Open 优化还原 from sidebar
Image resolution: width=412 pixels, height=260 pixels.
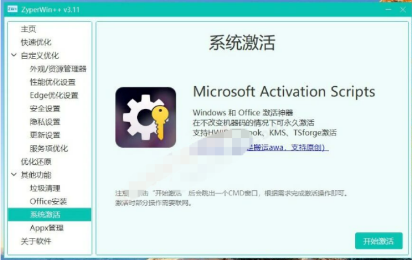(x=36, y=161)
